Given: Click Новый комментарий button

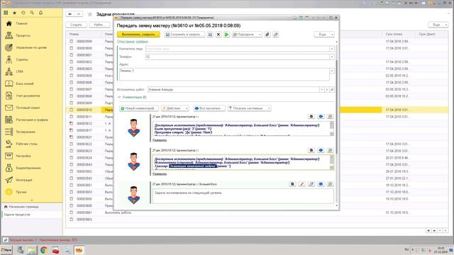Looking at the screenshot, I should coord(139,108).
